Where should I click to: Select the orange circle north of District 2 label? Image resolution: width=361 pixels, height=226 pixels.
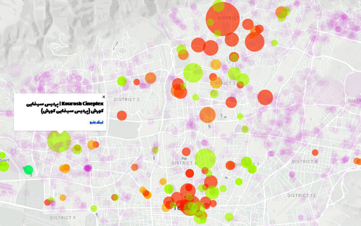[151, 78]
